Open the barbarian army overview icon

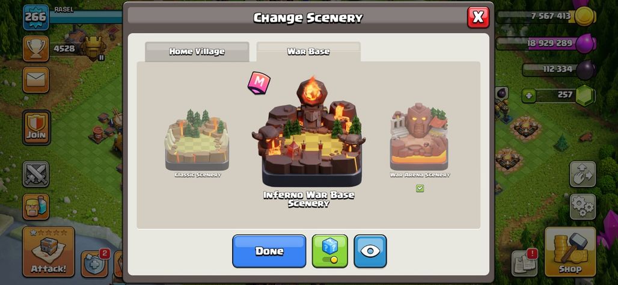(36, 207)
